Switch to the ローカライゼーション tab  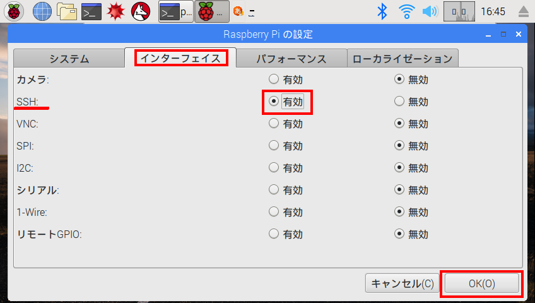click(x=403, y=59)
